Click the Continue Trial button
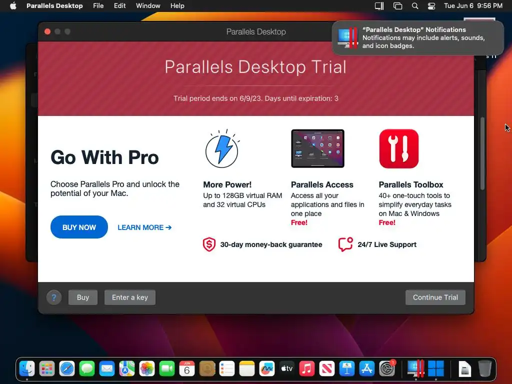 pos(435,297)
